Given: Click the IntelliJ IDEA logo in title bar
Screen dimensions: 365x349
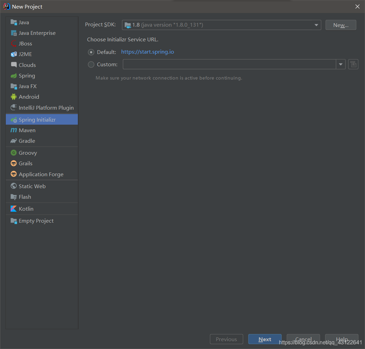Looking at the screenshot, I should [x=7, y=6].
